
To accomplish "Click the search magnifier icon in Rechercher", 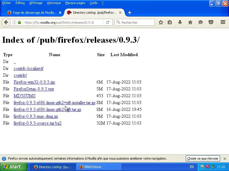I will [118, 22].
